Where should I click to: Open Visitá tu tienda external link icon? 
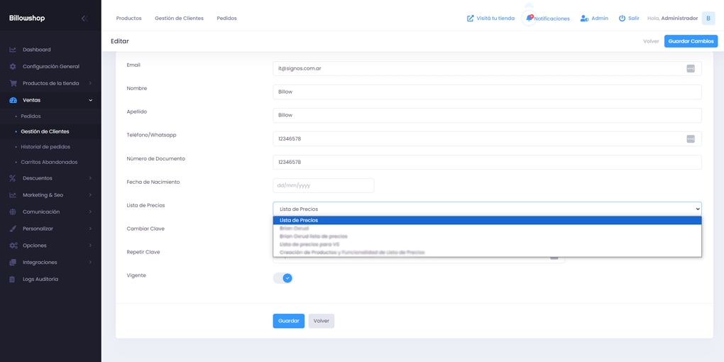click(x=470, y=18)
